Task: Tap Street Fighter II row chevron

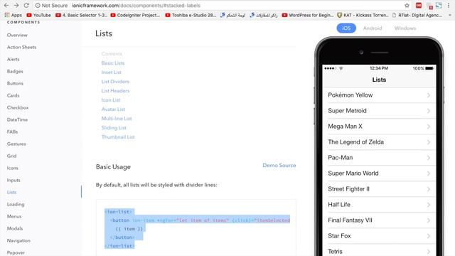Action: coord(428,189)
